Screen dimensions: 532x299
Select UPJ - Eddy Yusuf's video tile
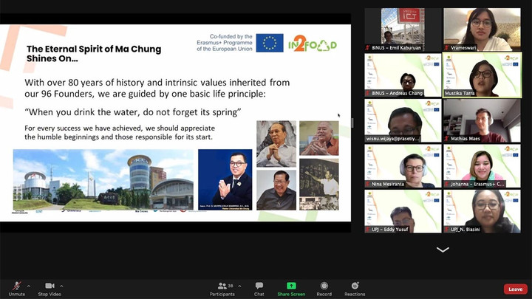402,211
